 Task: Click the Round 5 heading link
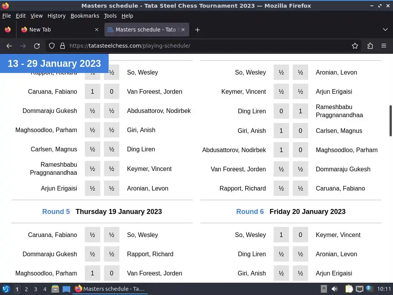[x=56, y=212]
